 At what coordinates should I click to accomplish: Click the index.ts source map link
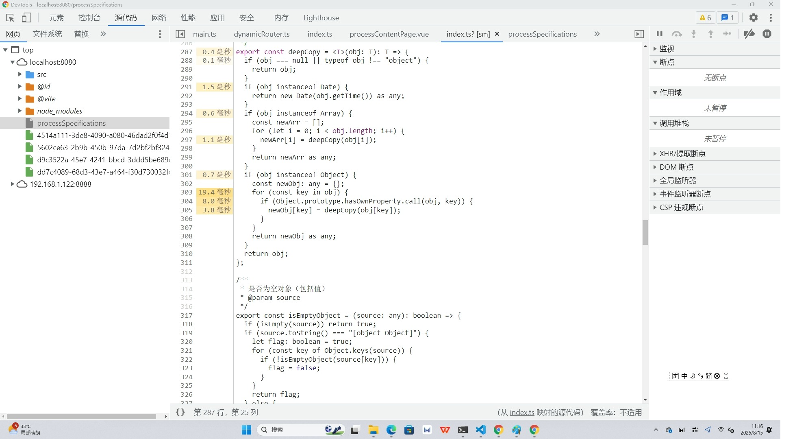(x=522, y=413)
